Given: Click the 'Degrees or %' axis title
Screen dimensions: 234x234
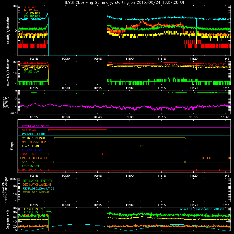Looking at the screenshot, I should click(x=8, y=219).
